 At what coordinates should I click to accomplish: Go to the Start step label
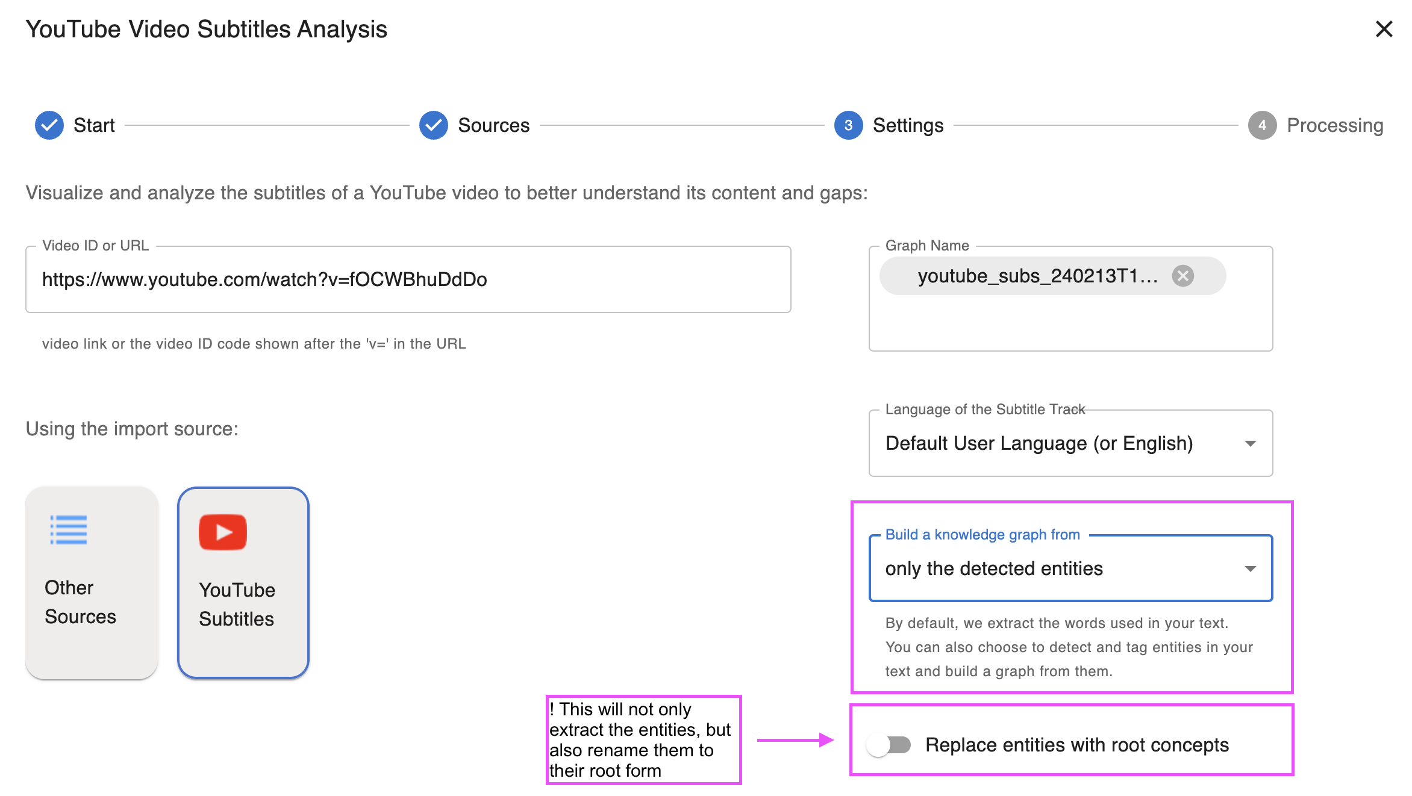pyautogui.click(x=94, y=125)
